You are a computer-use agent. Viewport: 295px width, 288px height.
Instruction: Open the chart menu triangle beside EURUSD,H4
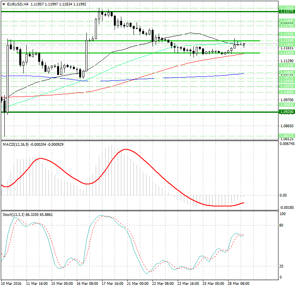click(x=4, y=4)
